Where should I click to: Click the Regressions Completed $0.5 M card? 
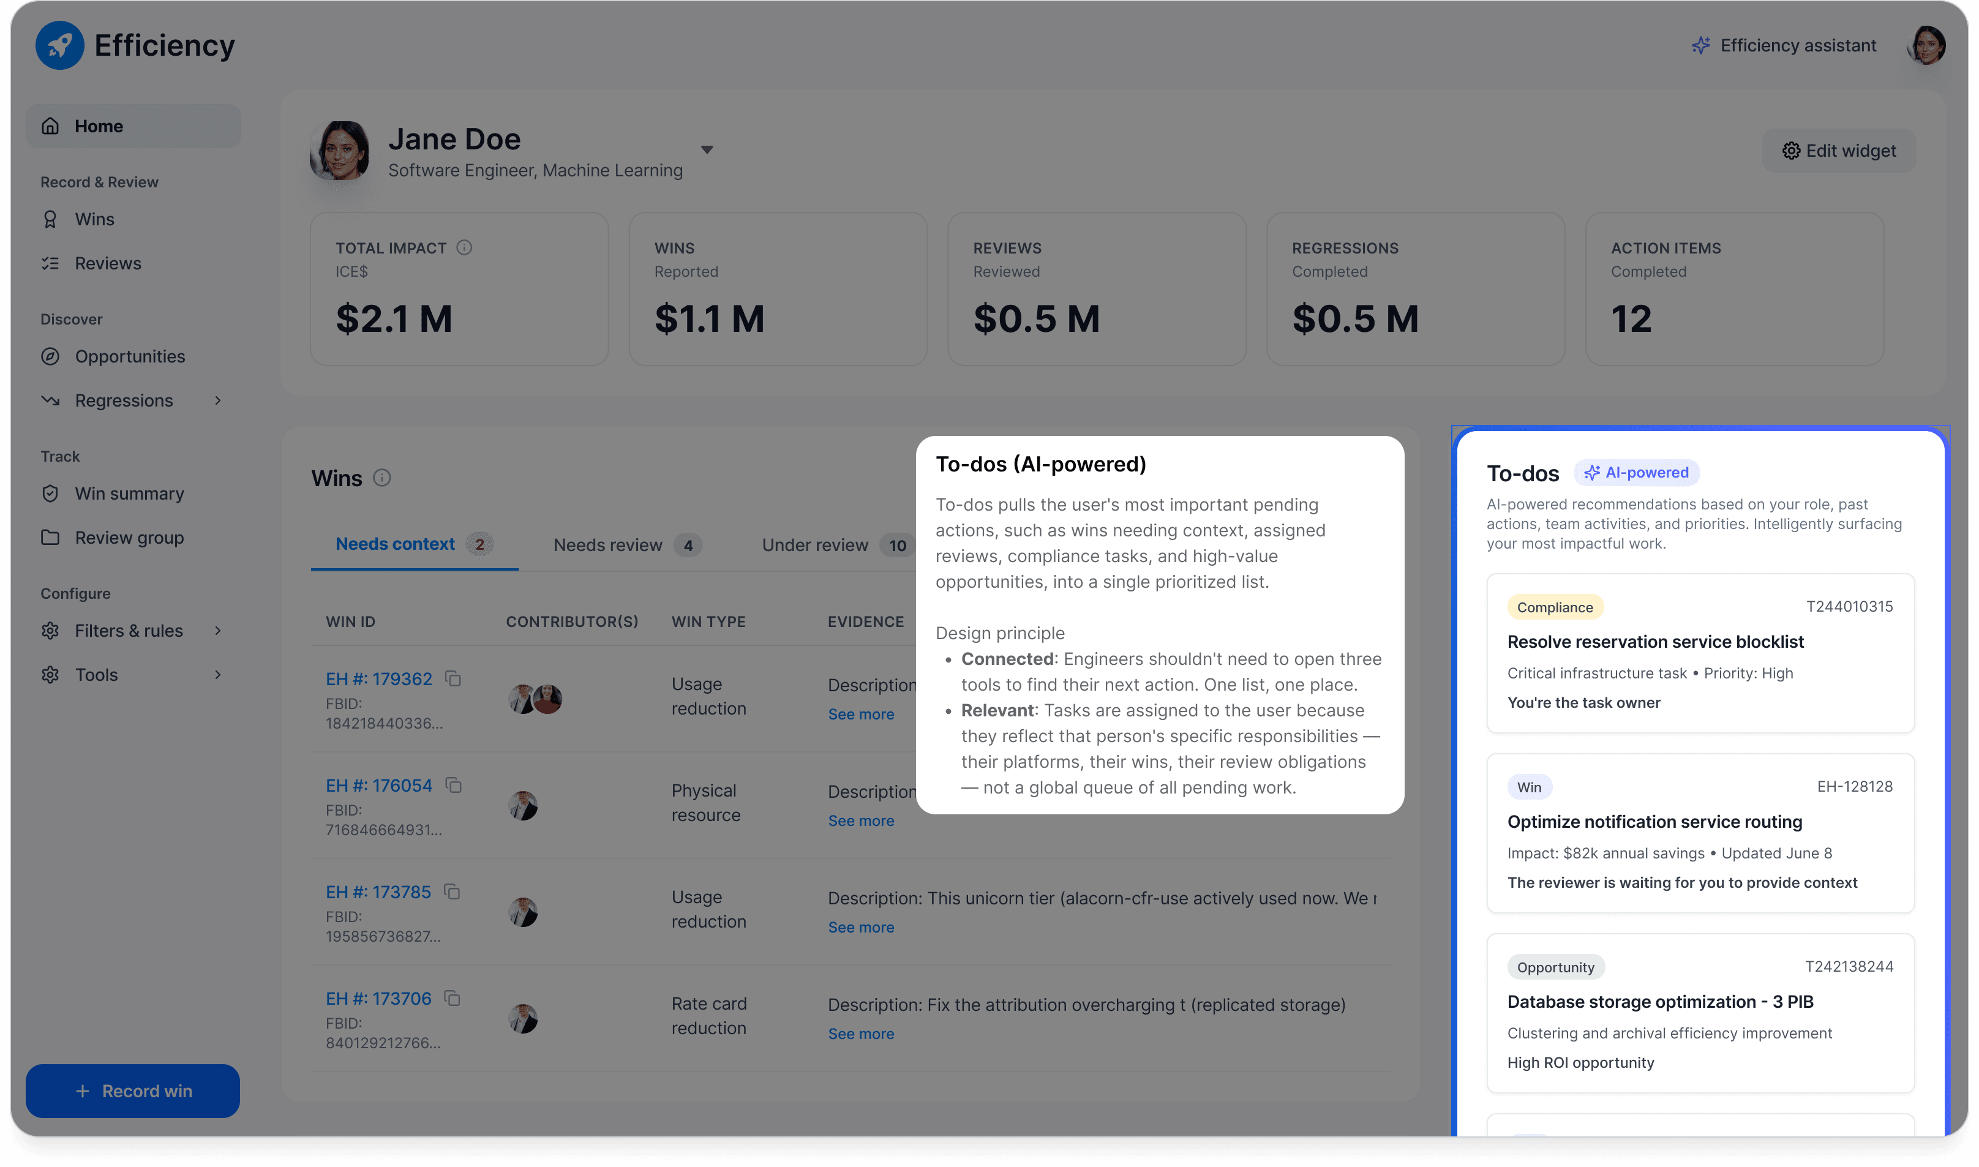tap(1415, 288)
